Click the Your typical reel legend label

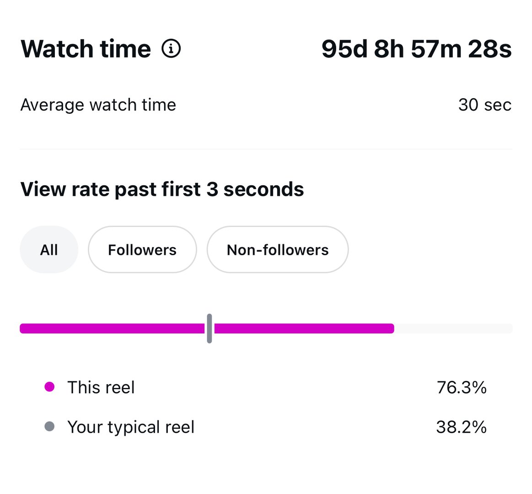coord(130,427)
